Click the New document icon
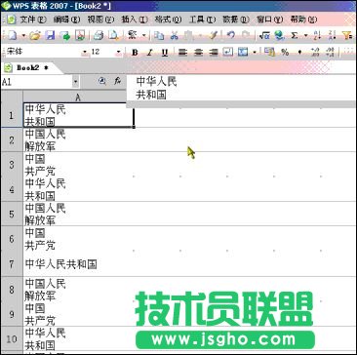This screenshot has width=357, height=355. click(x=12, y=35)
